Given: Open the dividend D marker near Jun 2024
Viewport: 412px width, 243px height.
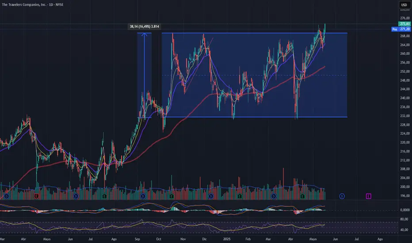Looking at the screenshot, I should (x=76, y=196).
